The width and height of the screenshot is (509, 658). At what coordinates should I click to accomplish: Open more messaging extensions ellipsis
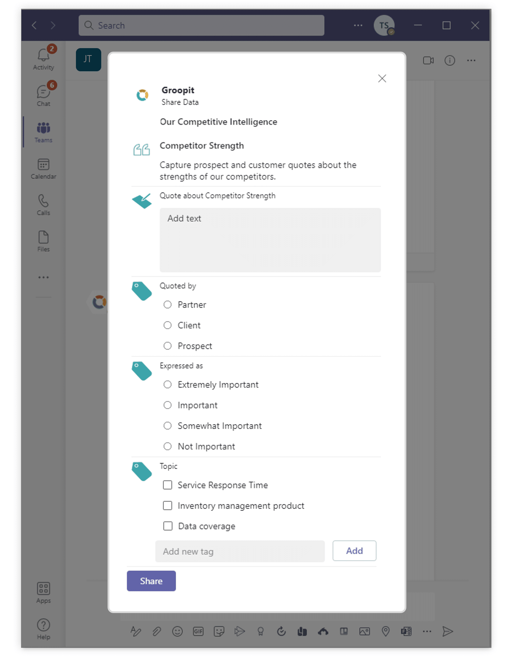(x=427, y=632)
